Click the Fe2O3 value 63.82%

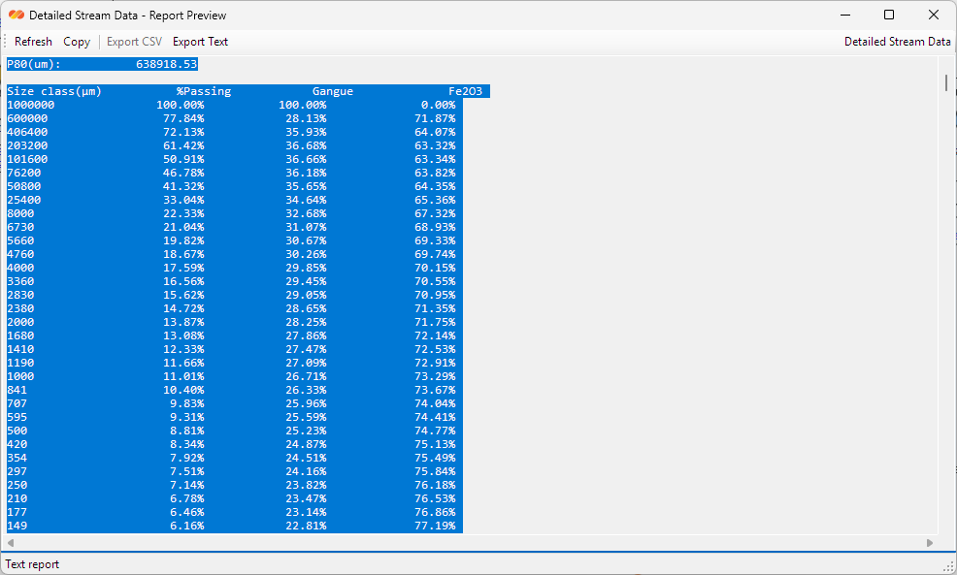[435, 173]
